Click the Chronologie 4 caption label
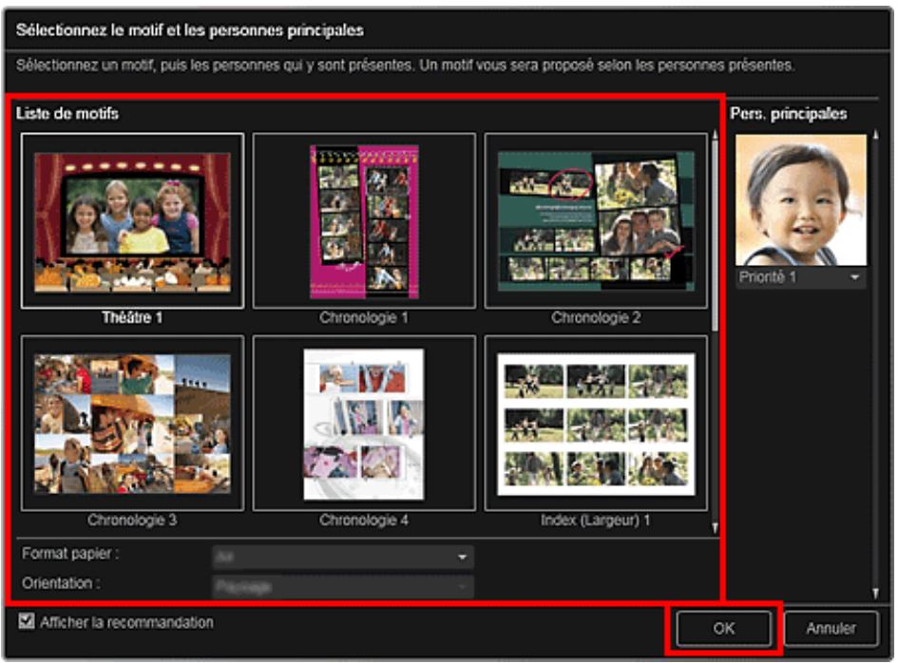The height and width of the screenshot is (663, 898). 364,521
